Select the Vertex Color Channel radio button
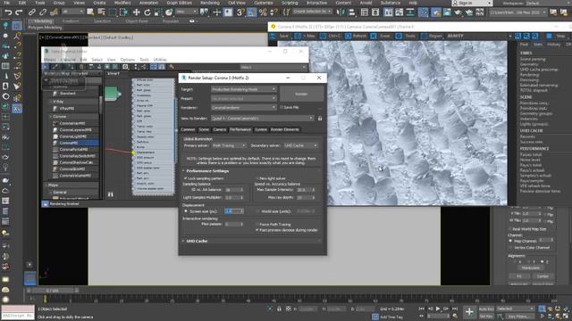 pos(510,248)
